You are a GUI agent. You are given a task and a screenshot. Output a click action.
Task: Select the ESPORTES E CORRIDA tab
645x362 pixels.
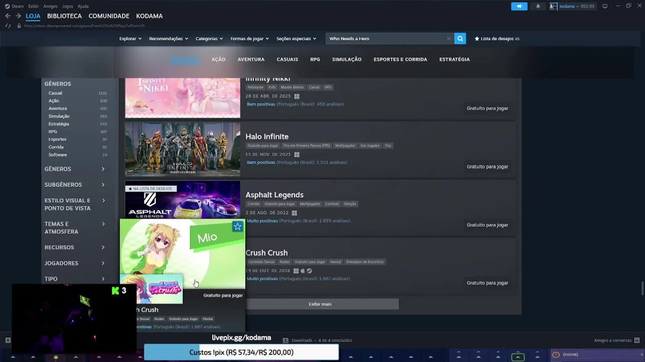coord(400,59)
